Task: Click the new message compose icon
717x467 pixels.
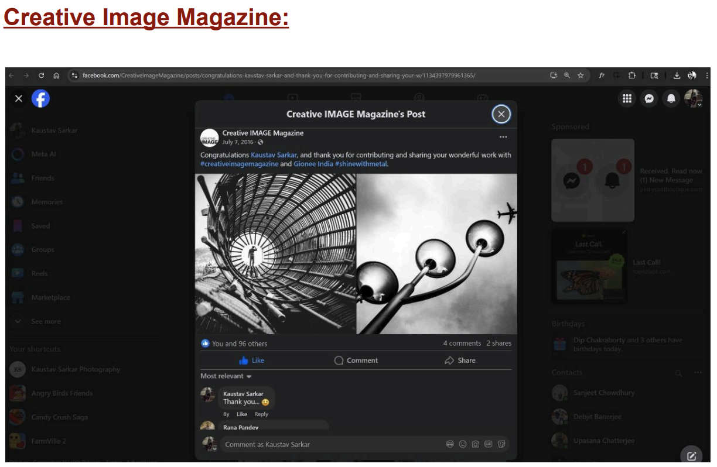Action: pos(691,456)
